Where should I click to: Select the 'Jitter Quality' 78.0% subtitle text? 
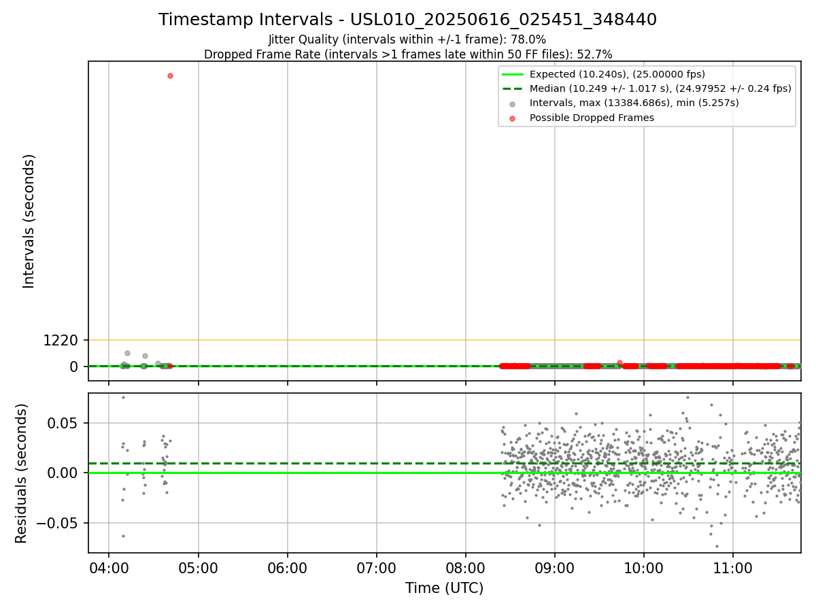(407, 40)
